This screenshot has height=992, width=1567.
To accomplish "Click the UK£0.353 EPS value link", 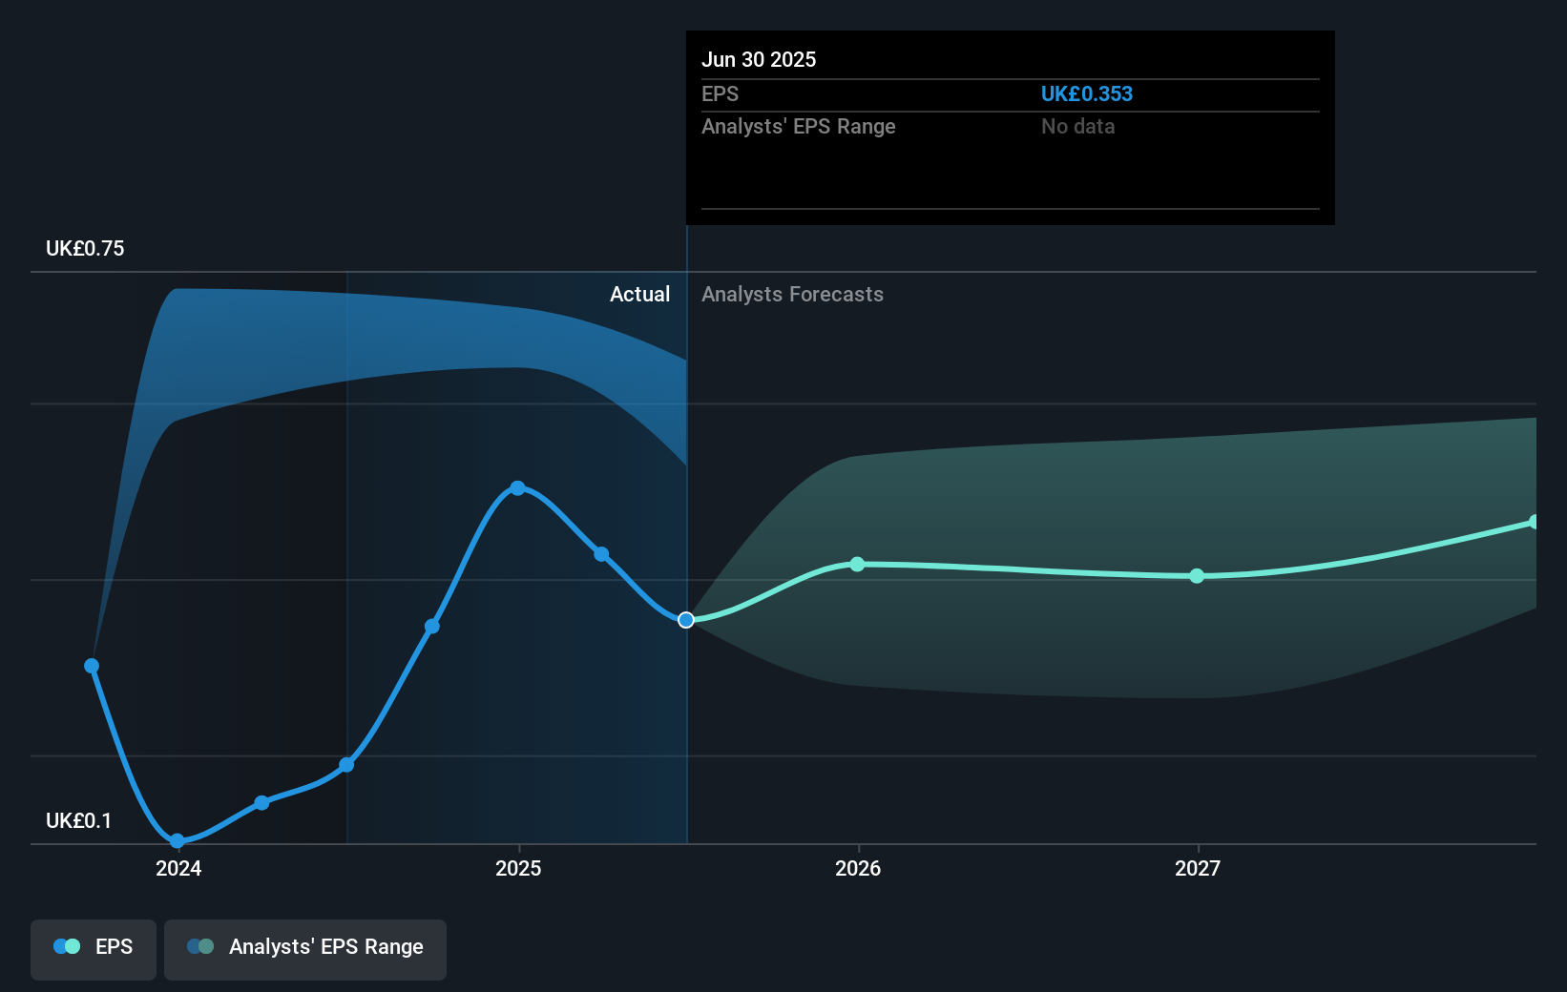I will (1087, 93).
